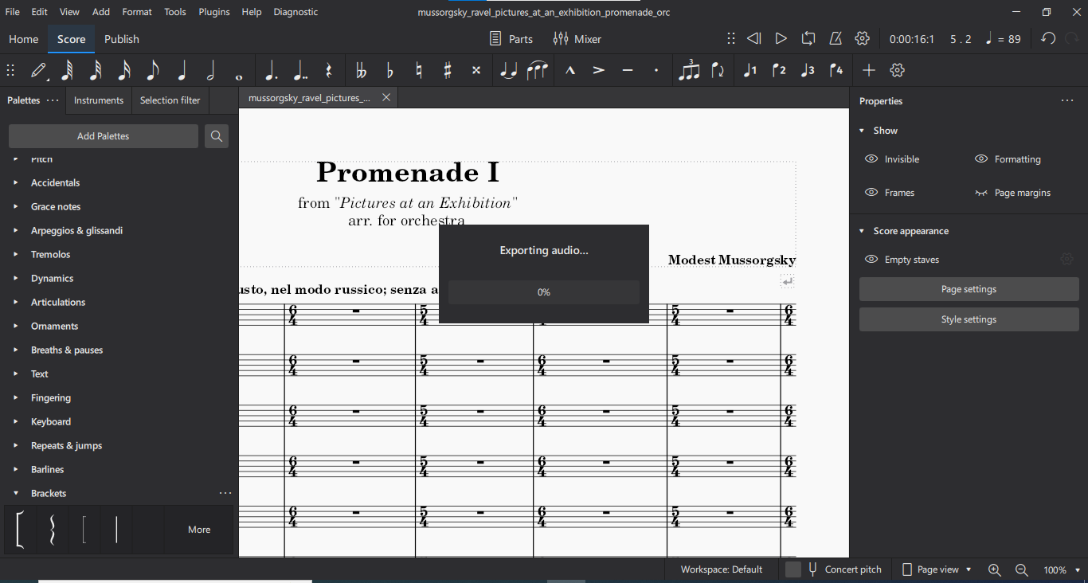This screenshot has height=583, width=1088.
Task: Add a tie using the tie icon
Action: (x=508, y=70)
